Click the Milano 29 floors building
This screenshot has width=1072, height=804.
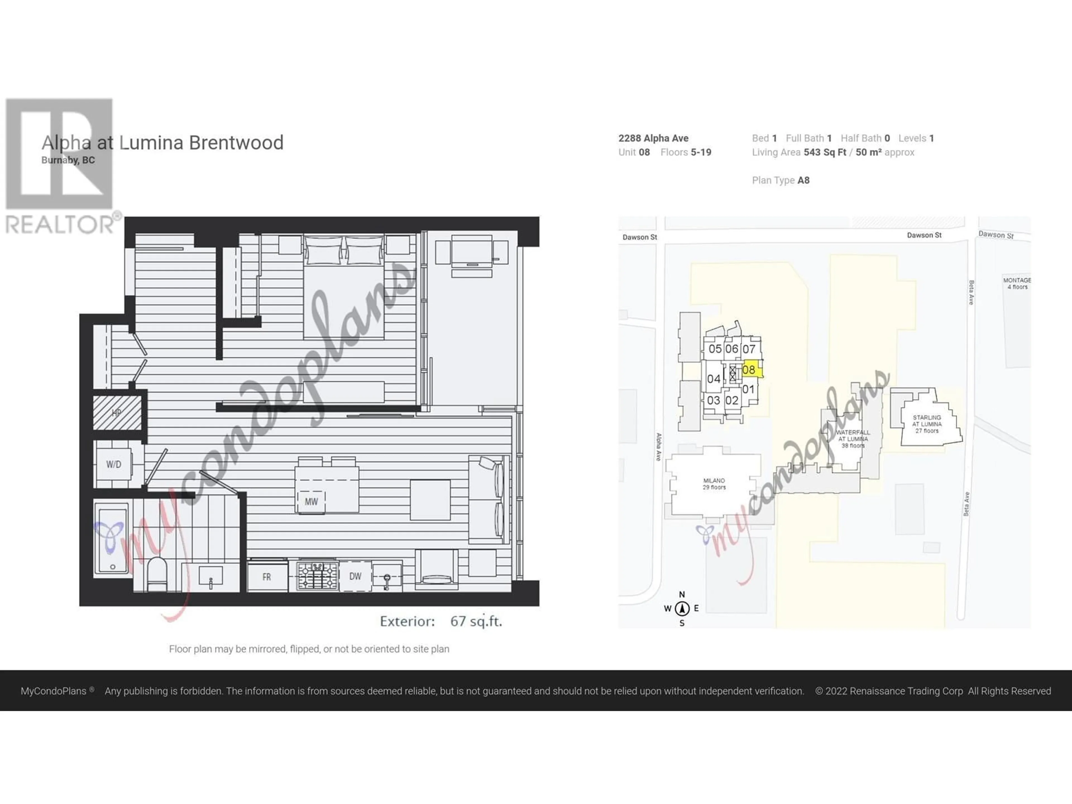[714, 484]
